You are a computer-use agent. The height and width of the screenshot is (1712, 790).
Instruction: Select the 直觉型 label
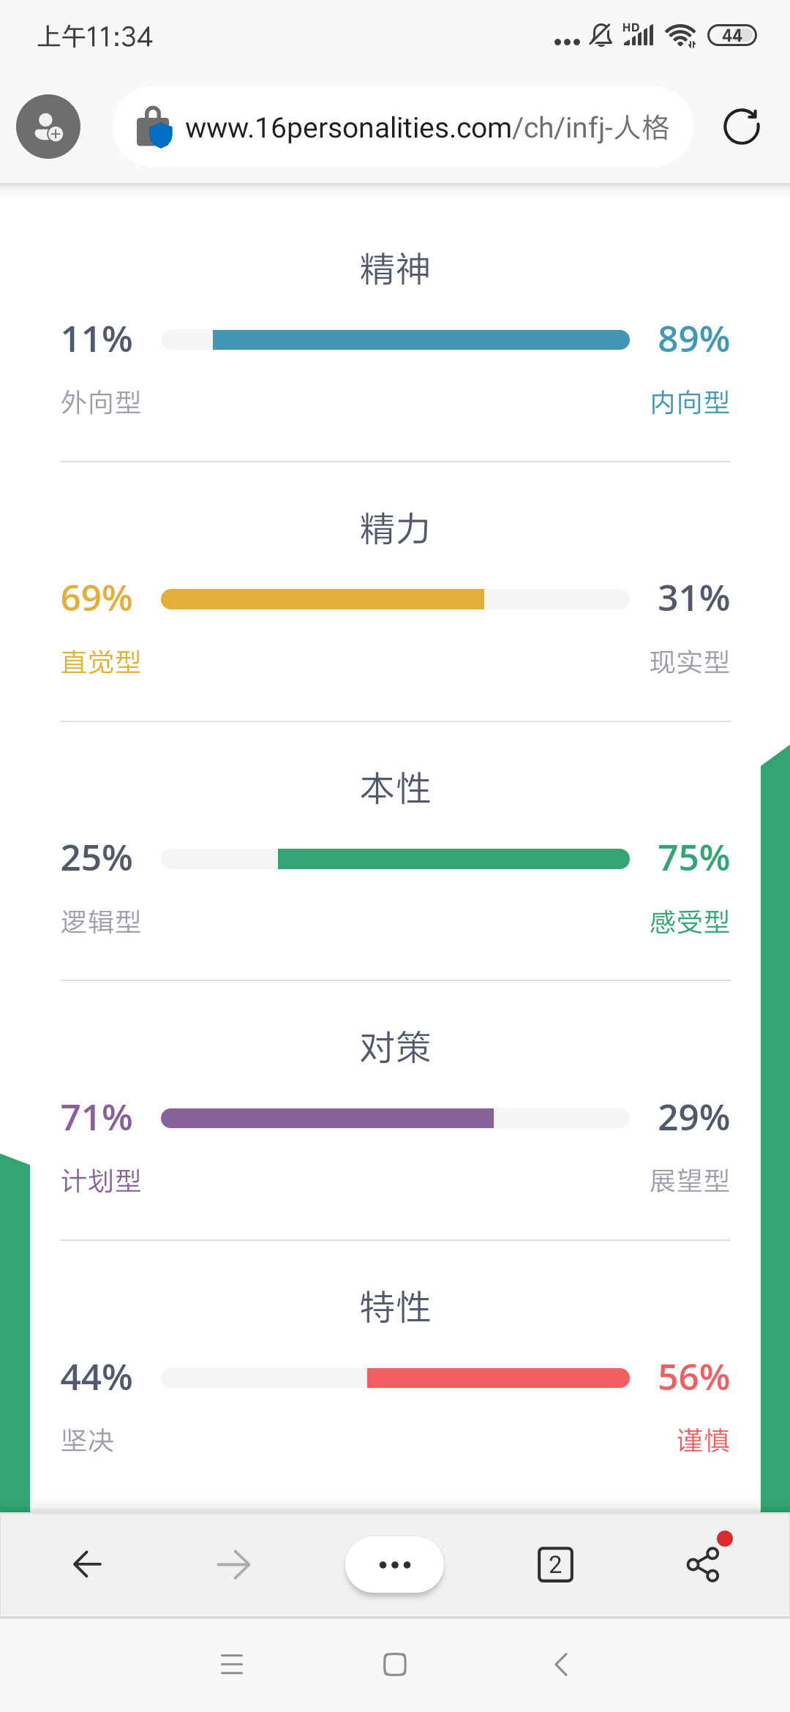pyautogui.click(x=101, y=662)
